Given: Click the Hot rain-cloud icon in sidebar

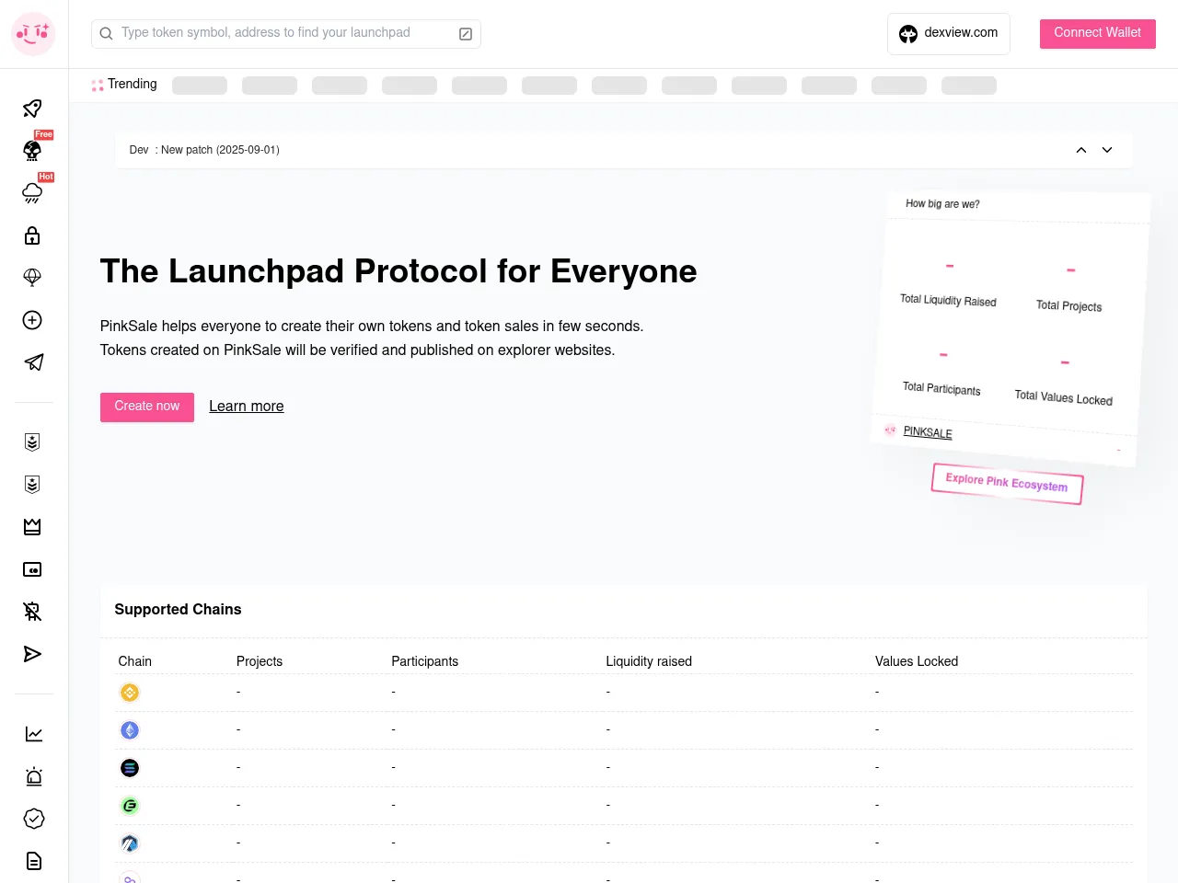Looking at the screenshot, I should tap(32, 193).
